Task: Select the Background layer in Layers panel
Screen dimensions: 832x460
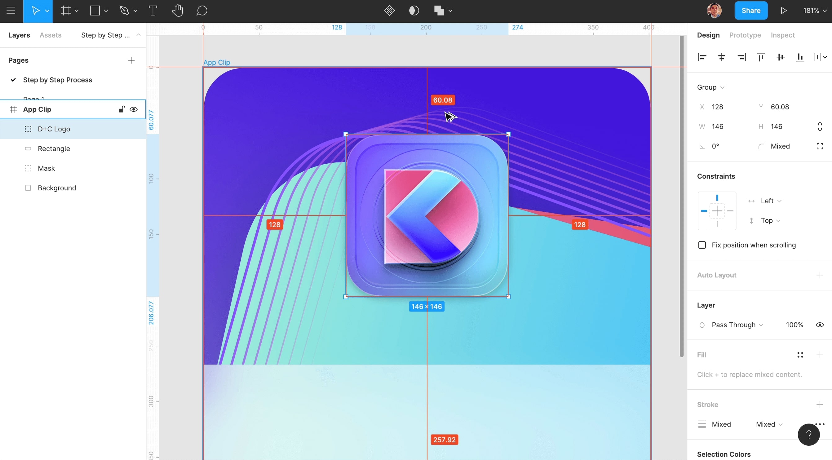Action: pyautogui.click(x=57, y=188)
